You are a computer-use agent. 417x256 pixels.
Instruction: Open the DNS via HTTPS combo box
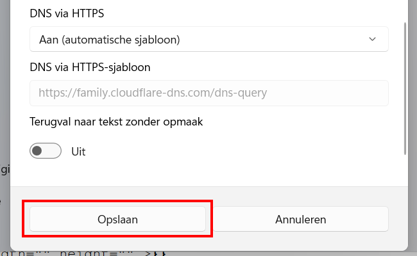[x=208, y=39]
